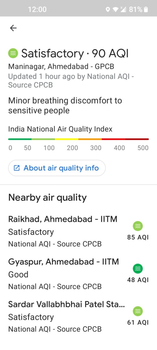The height and width of the screenshot is (350, 157).
Task: Open Gyaspur, Ahmedabad - IITM station
Action: tap(78, 274)
